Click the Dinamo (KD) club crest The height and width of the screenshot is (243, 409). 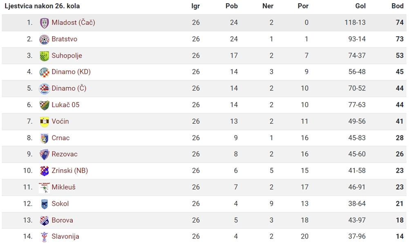[45, 72]
